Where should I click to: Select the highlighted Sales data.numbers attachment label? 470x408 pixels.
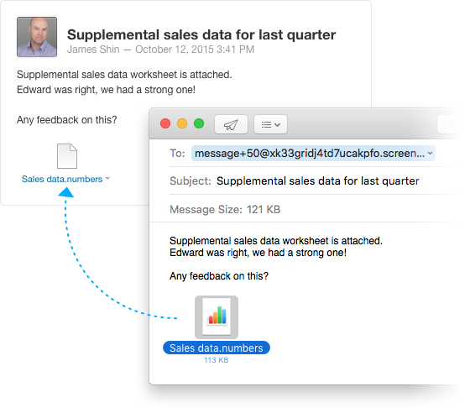coord(217,348)
